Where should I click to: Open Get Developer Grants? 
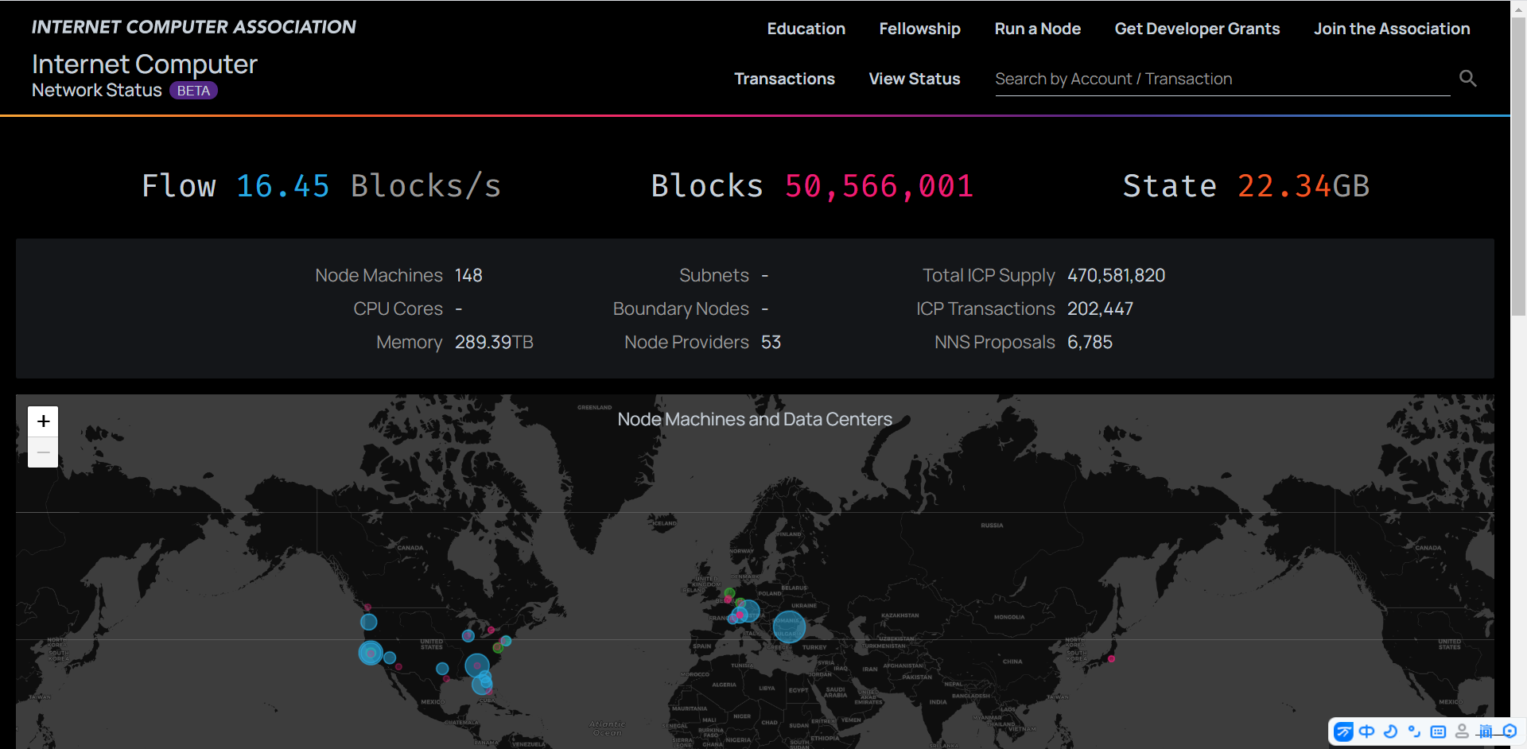coord(1197,29)
